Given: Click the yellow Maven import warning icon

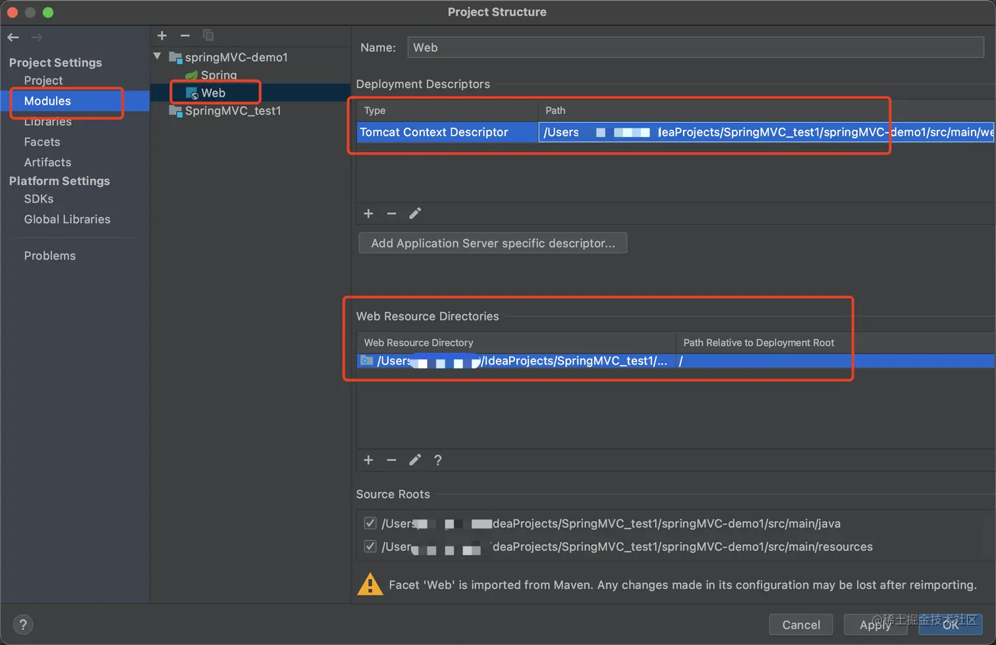Looking at the screenshot, I should (370, 584).
